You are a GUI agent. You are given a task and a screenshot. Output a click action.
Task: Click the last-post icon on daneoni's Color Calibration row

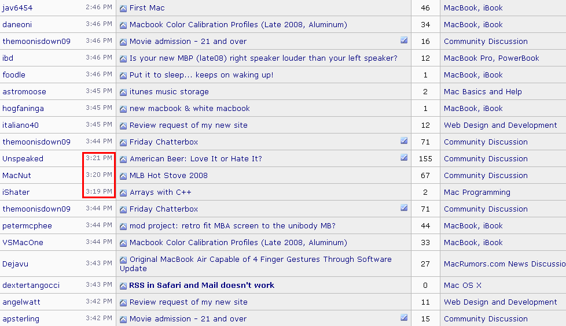tap(123, 25)
